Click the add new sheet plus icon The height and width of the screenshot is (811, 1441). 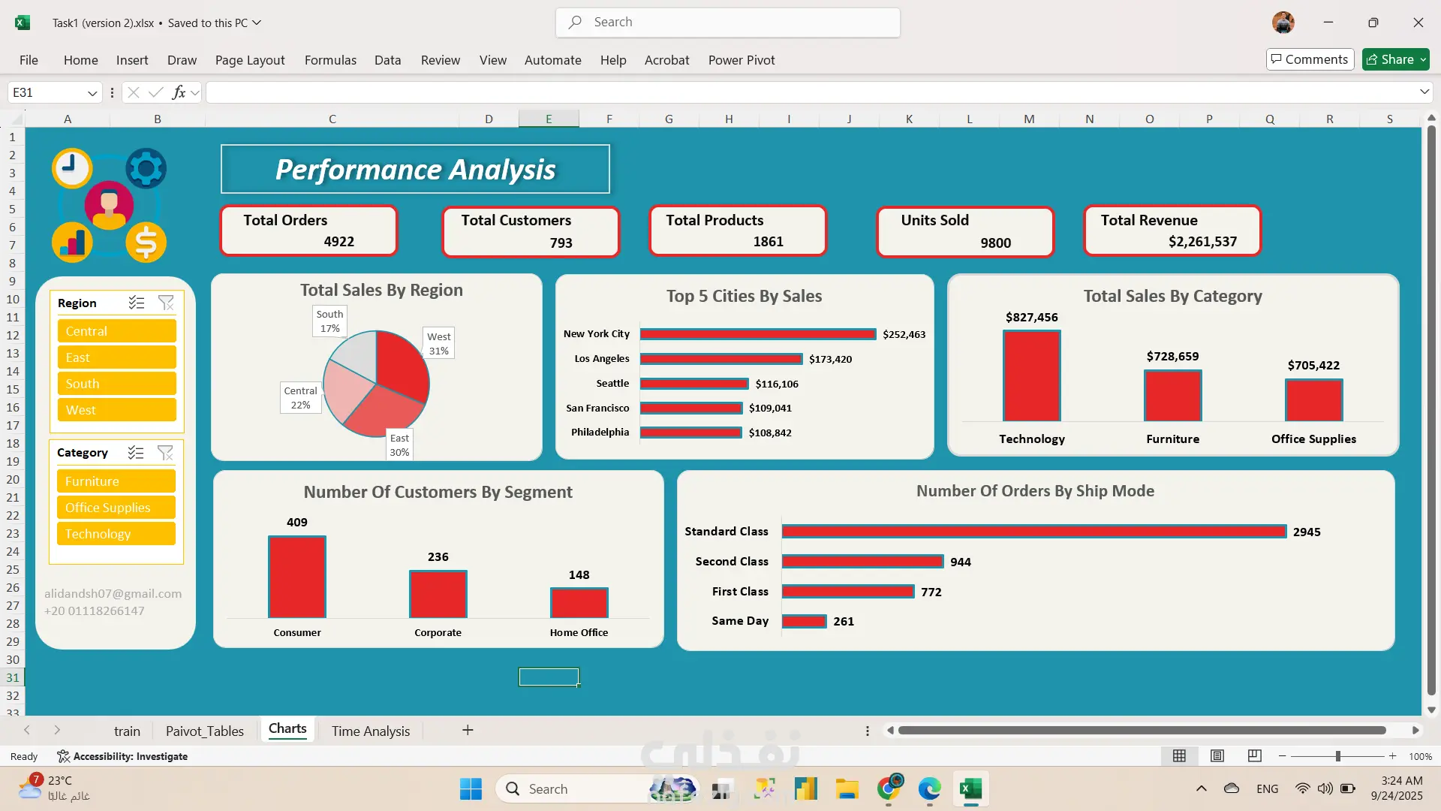point(468,731)
